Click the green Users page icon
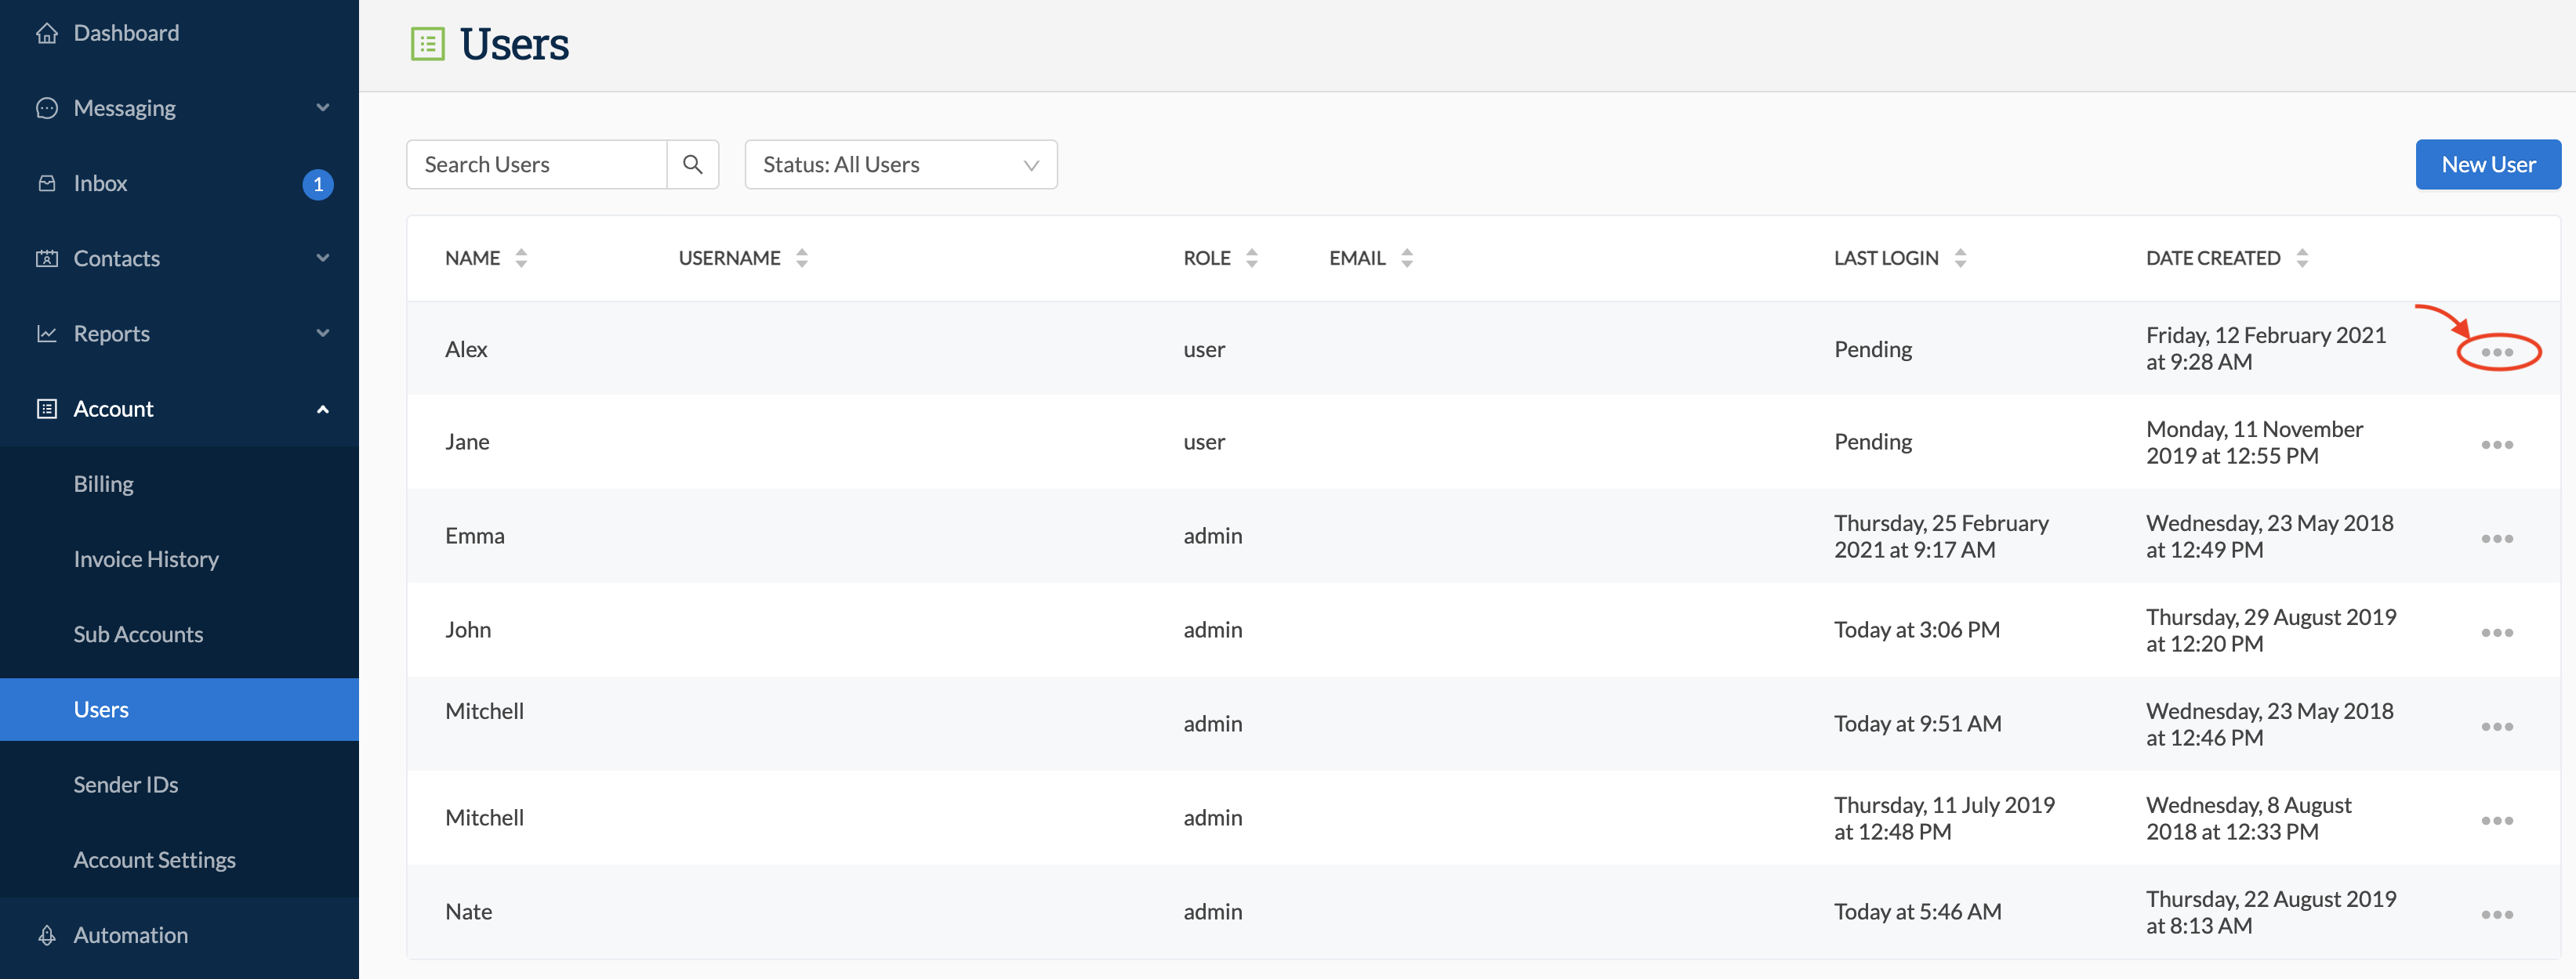 pos(428,44)
